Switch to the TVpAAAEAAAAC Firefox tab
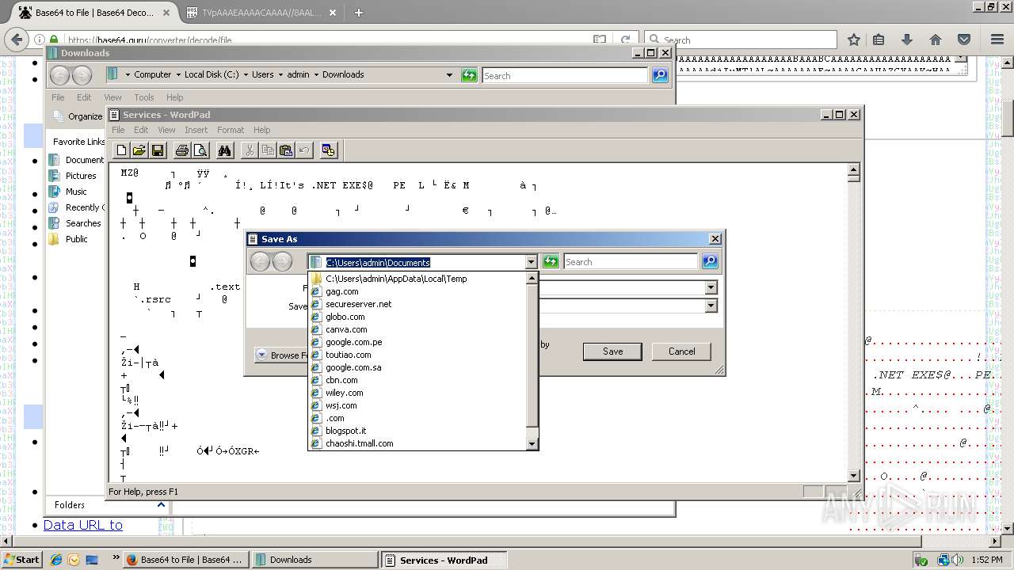Image resolution: width=1014 pixels, height=570 pixels. click(261, 13)
